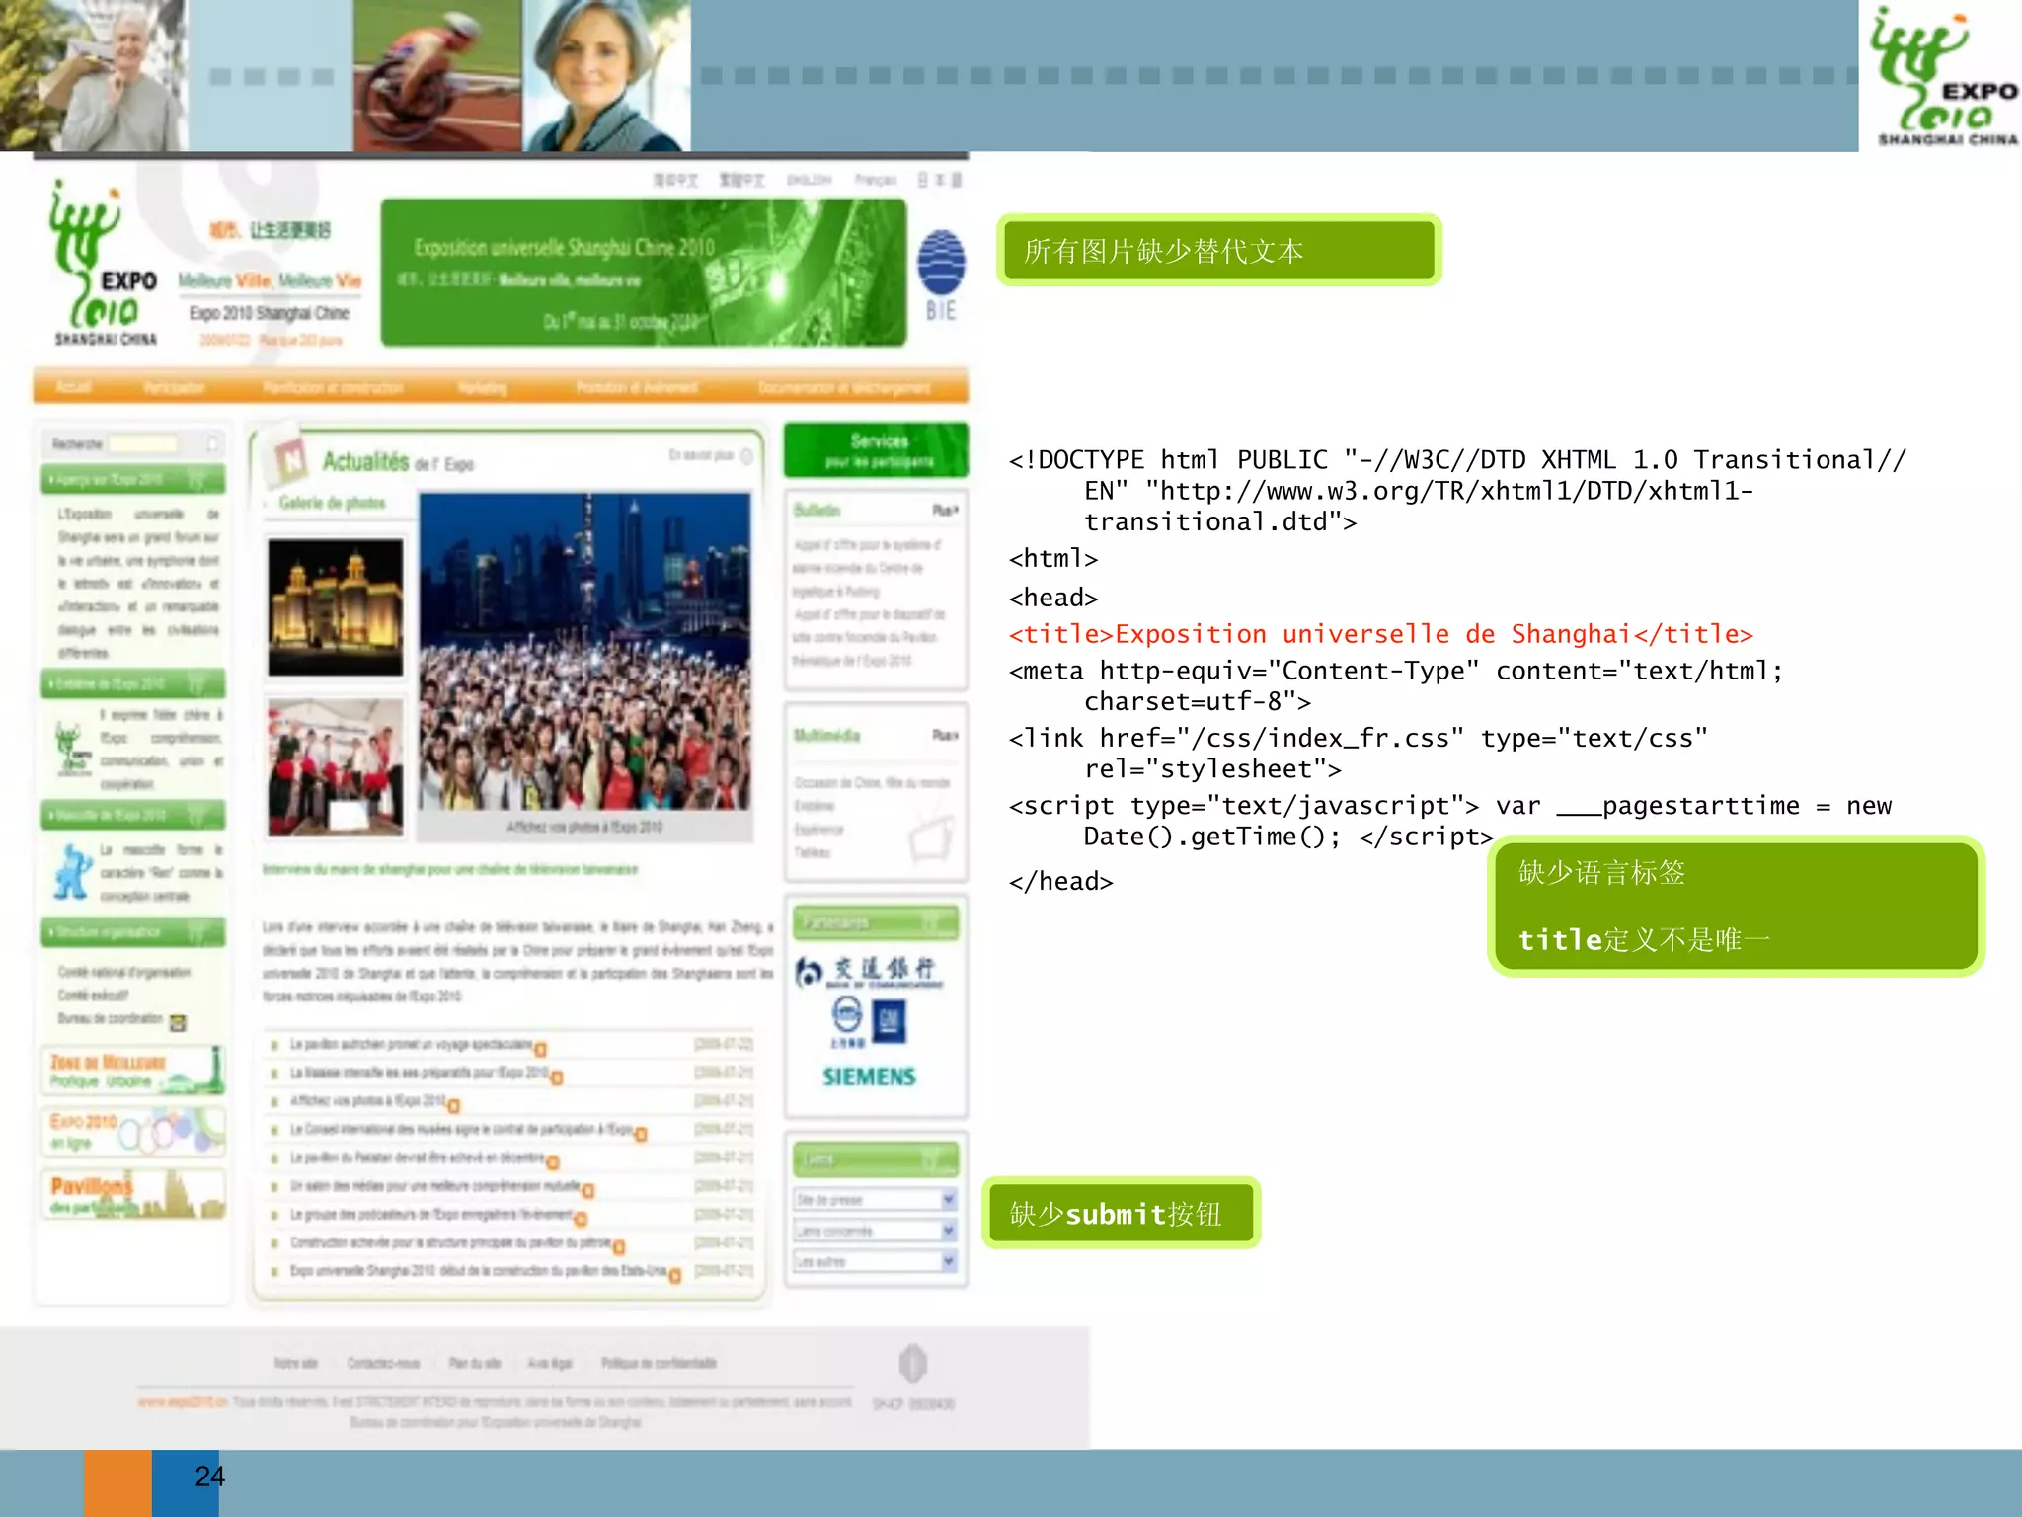The height and width of the screenshot is (1517, 2022).
Task: Click the grey badge icon in footer
Action: point(913,1363)
